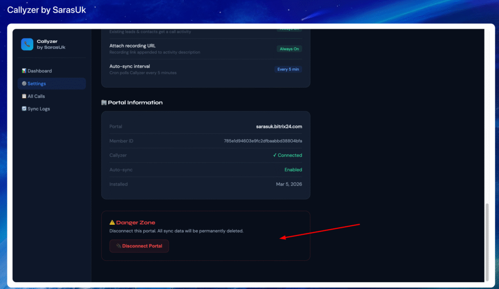This screenshot has width=499, height=289.
Task: Go to the All Calls page label
Action: pos(36,96)
